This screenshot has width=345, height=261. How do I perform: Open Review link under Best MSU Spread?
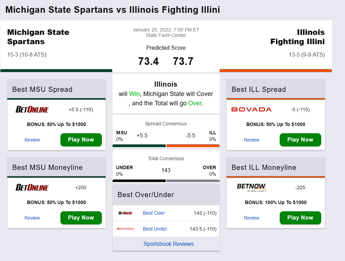tap(32, 140)
